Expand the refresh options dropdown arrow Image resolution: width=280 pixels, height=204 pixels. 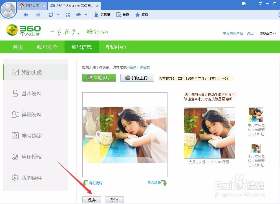click(x=58, y=15)
